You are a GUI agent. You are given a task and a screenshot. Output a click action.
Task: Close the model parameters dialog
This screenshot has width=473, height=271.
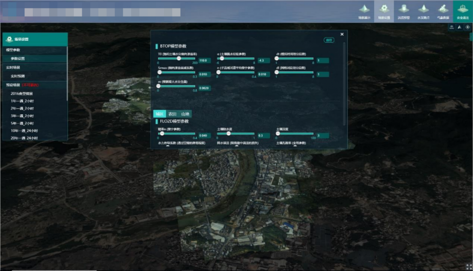tap(342, 34)
